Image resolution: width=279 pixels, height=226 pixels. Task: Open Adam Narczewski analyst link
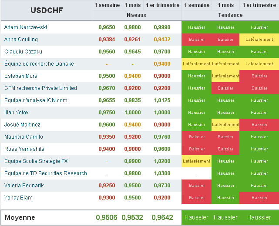coord(25,27)
